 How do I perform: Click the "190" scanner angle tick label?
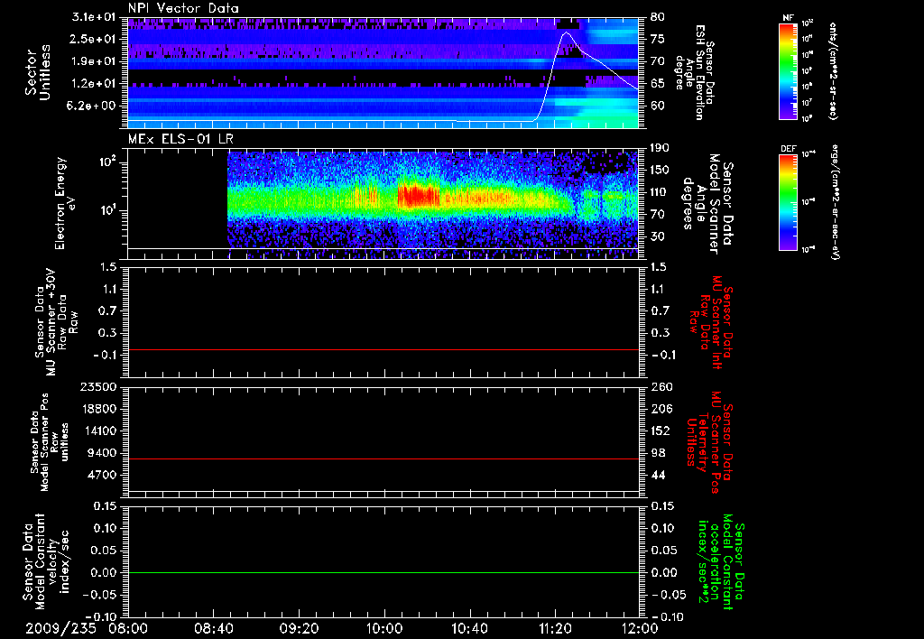click(x=660, y=148)
